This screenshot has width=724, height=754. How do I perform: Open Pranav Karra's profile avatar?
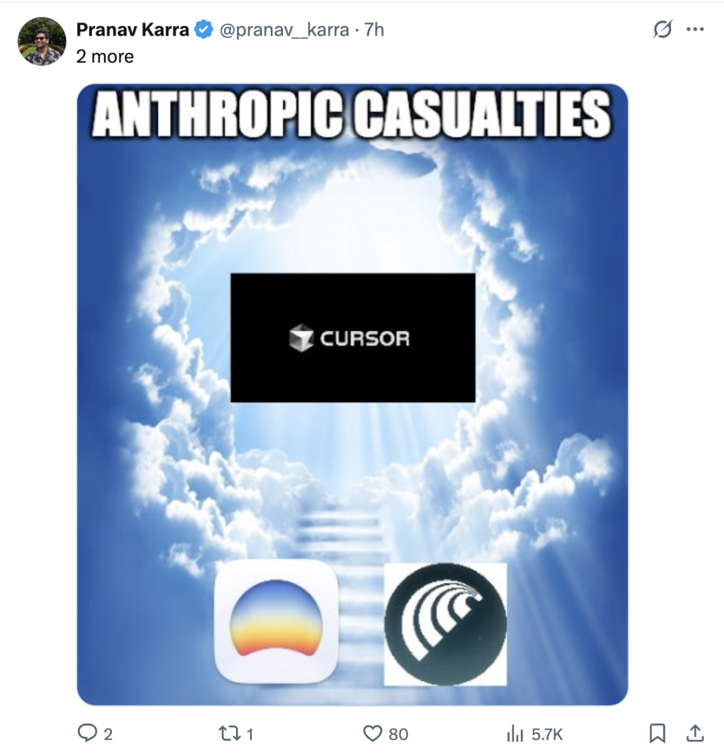point(42,42)
